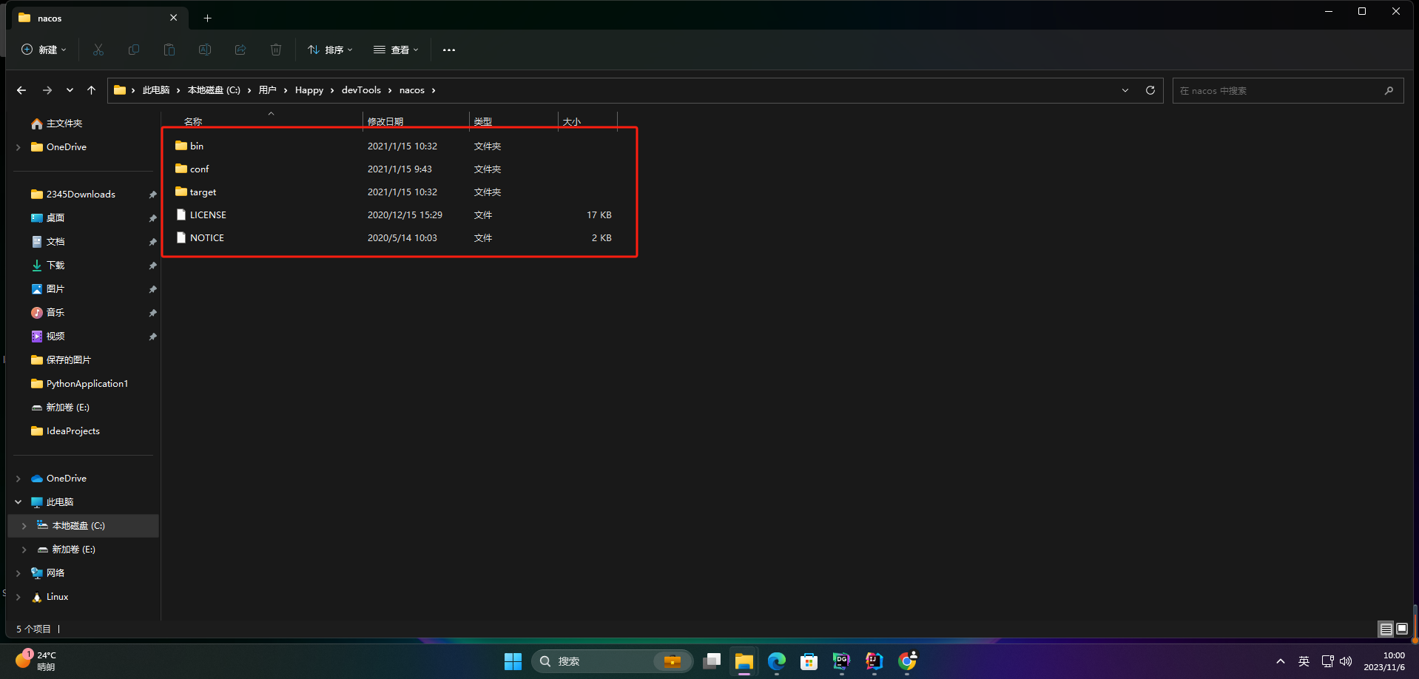The width and height of the screenshot is (1419, 679).
Task: Click the Delete trash icon
Action: pyautogui.click(x=276, y=50)
